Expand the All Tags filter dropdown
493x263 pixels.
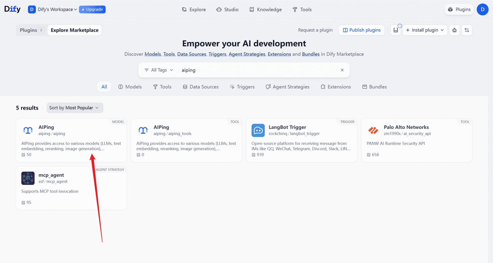point(159,70)
